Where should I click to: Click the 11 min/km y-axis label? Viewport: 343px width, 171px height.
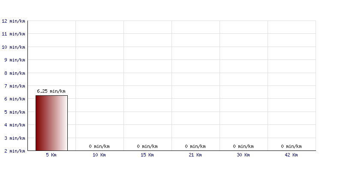tap(13, 34)
